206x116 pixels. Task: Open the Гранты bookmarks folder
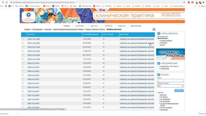[x=126, y=6]
